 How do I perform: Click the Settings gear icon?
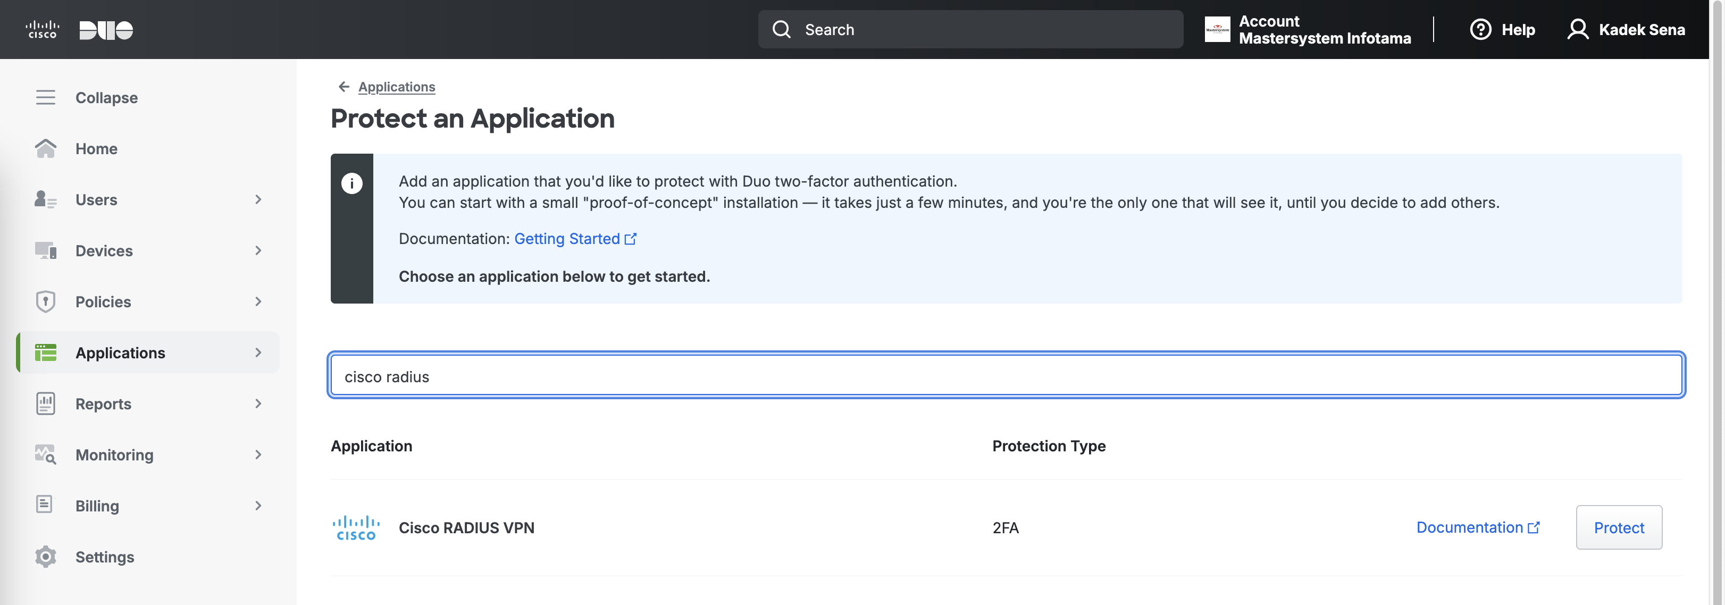[45, 557]
